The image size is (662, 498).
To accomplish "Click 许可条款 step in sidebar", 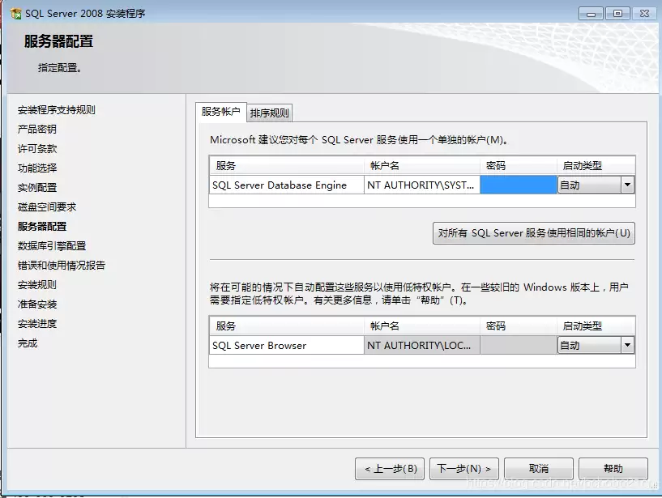I will (x=37, y=148).
